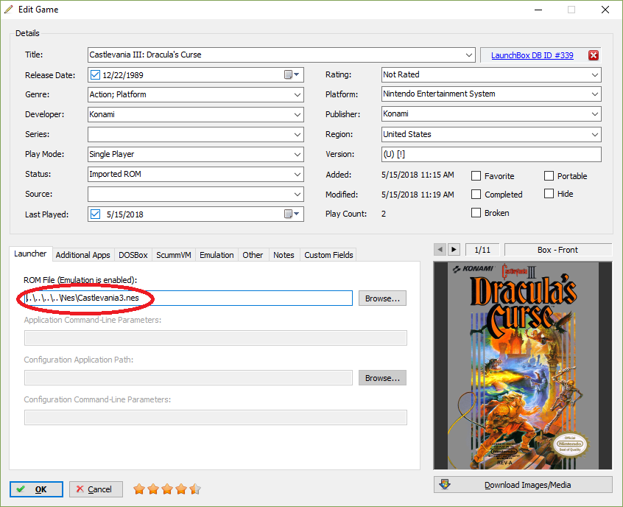
Task: Click the Cancel button
Action: click(96, 489)
